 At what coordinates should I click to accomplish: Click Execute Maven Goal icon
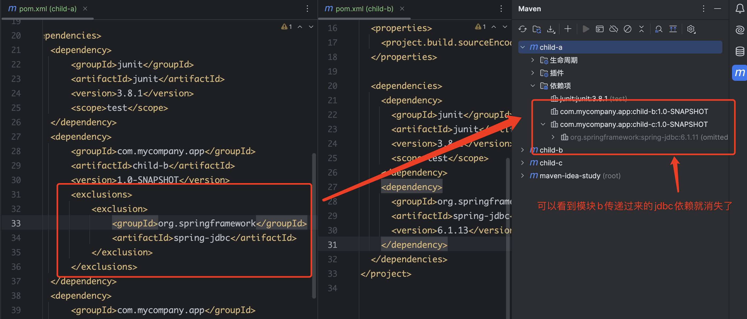coord(599,29)
